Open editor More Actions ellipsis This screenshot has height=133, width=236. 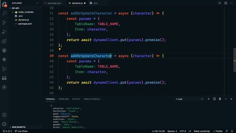coord(231,3)
